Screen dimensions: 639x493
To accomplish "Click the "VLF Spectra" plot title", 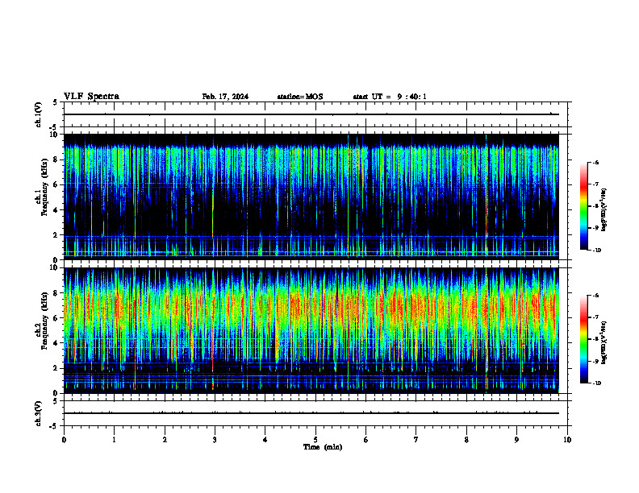I will coord(91,97).
